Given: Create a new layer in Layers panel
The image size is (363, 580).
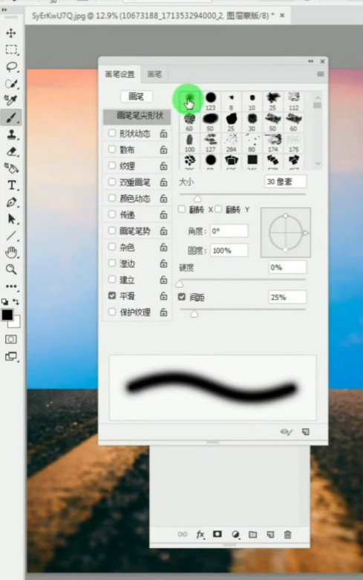Looking at the screenshot, I should tap(271, 534).
